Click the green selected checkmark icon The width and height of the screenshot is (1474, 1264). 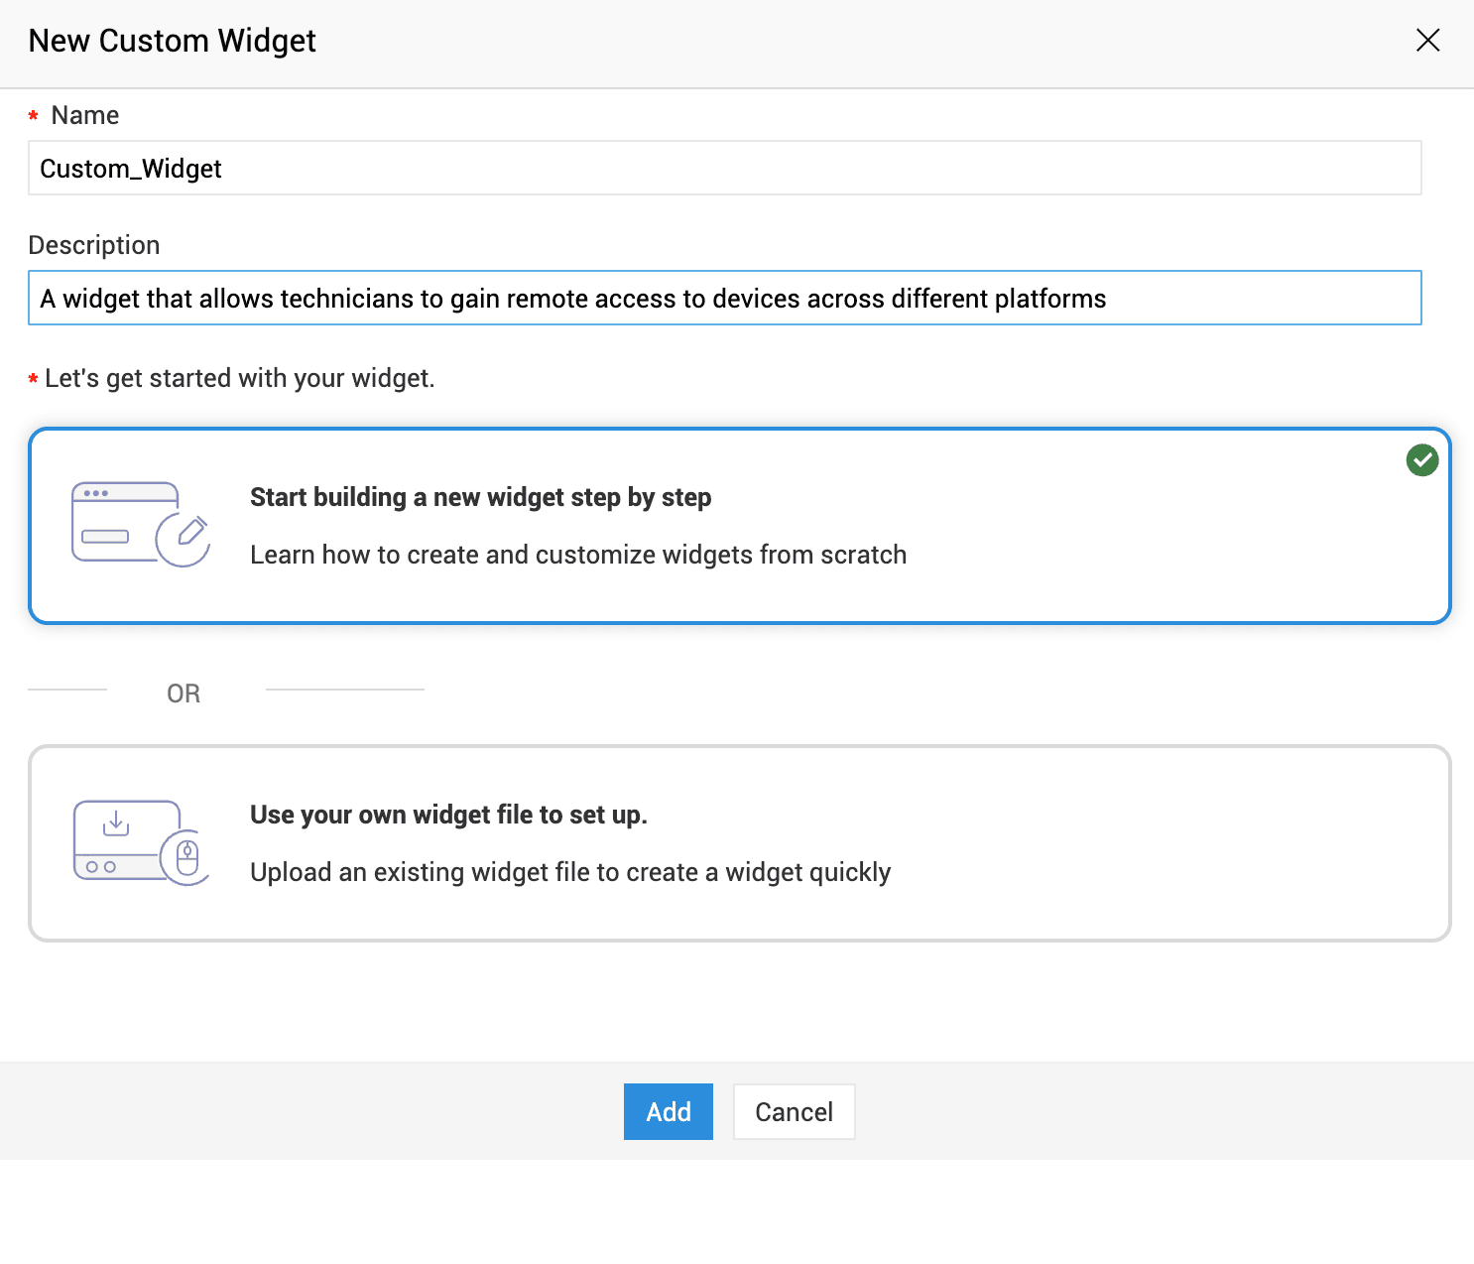1421,460
